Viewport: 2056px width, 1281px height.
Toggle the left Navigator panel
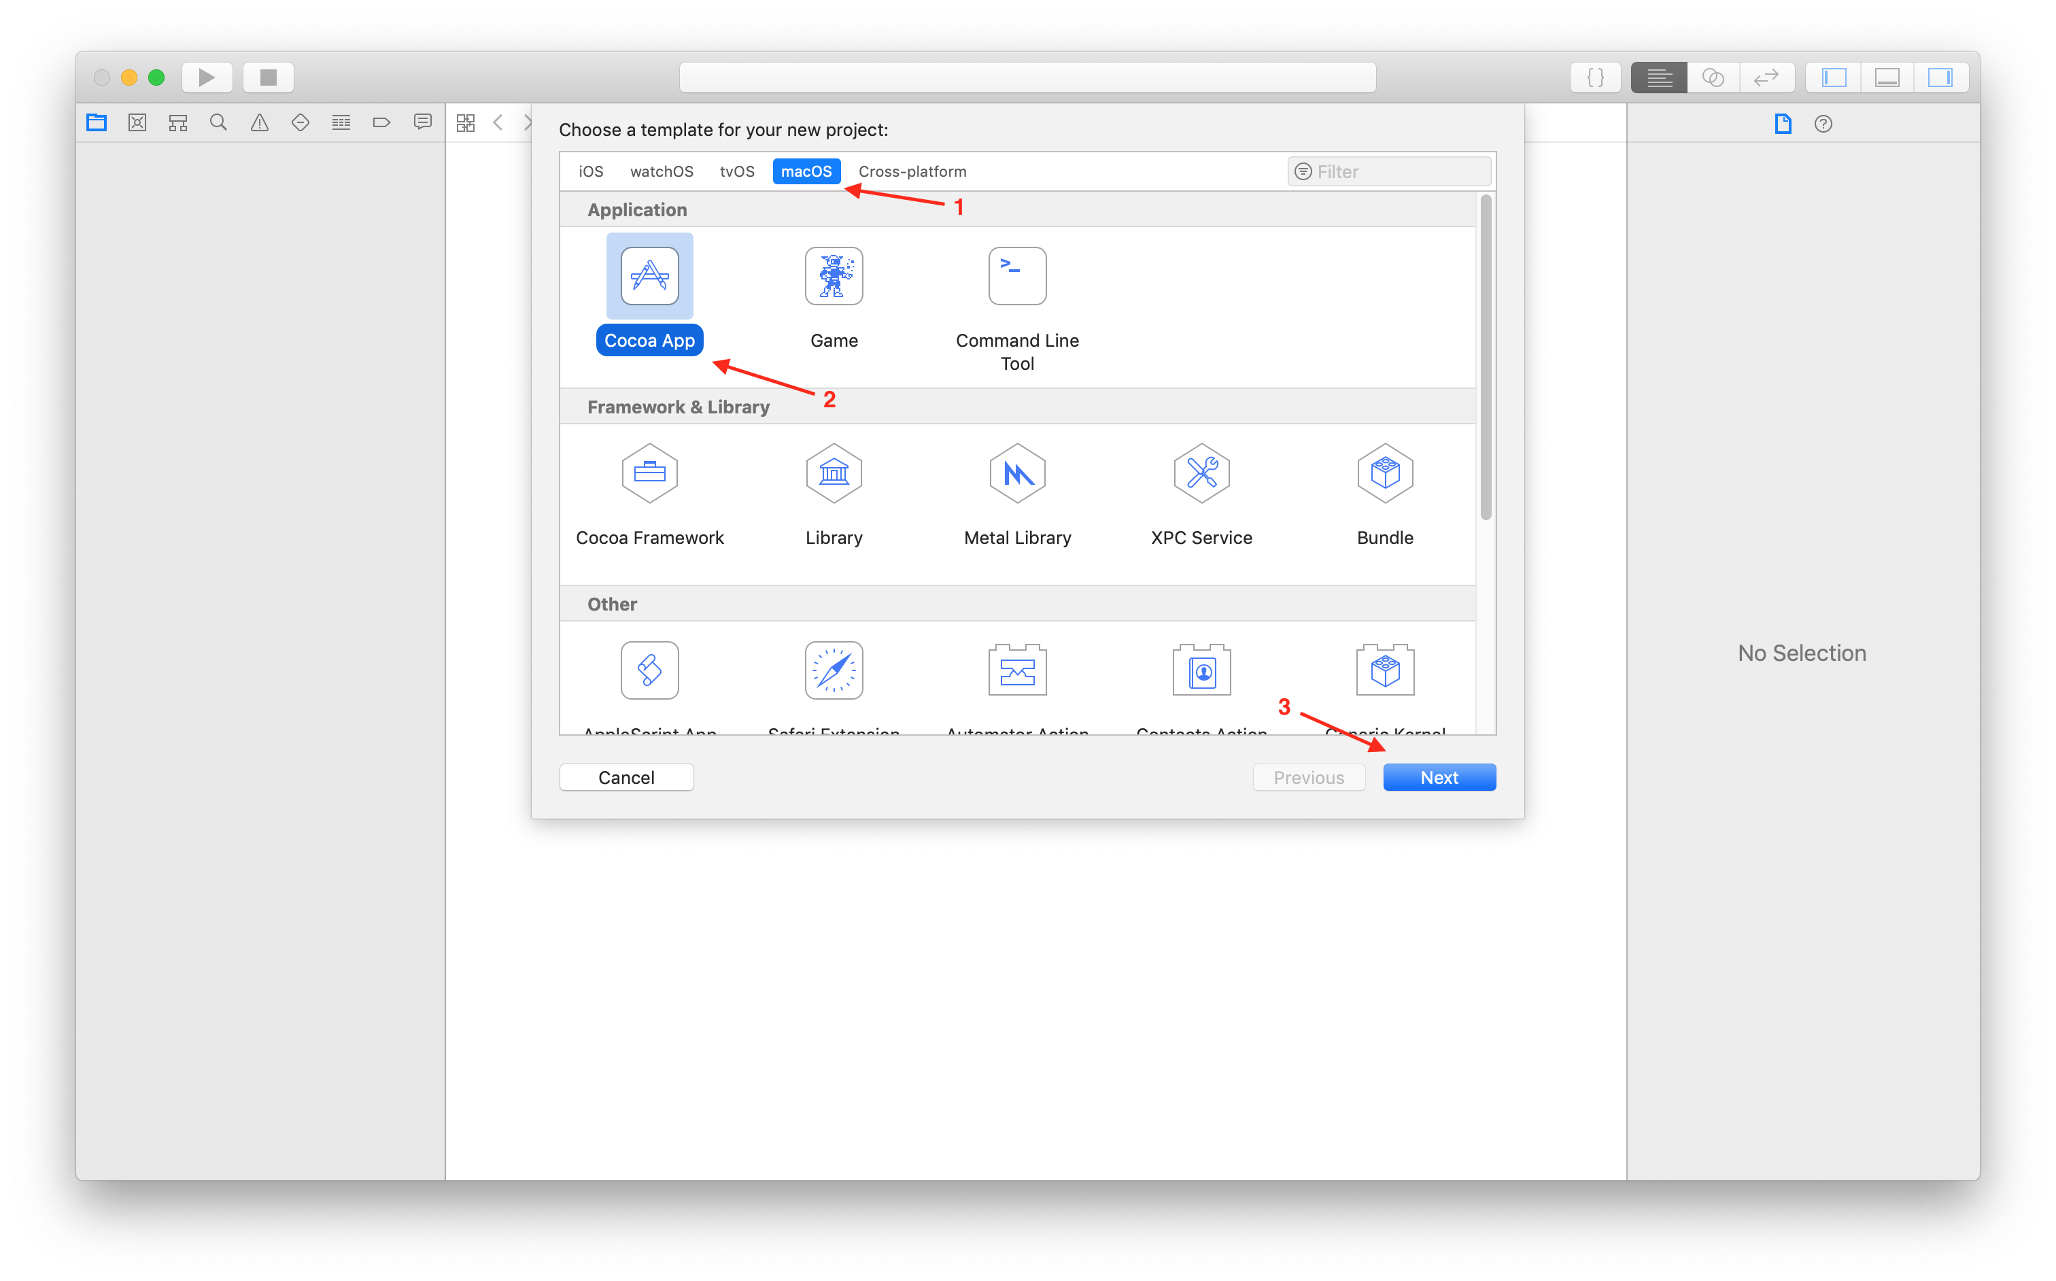coord(1834,77)
